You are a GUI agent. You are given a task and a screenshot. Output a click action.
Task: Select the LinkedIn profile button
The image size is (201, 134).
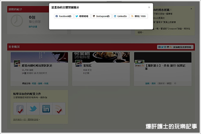(121, 16)
